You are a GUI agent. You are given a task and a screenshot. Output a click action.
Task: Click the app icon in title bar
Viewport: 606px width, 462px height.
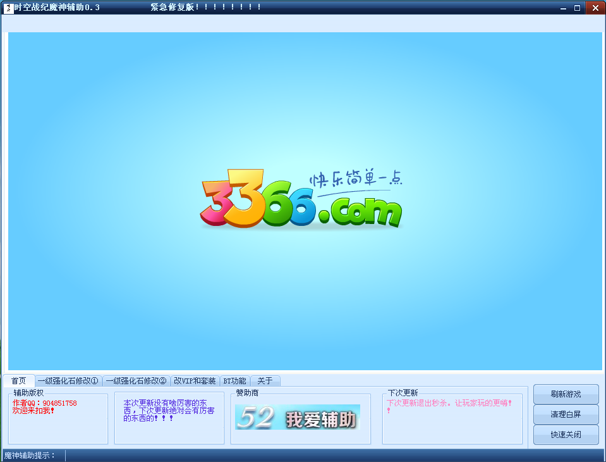(x=8, y=8)
